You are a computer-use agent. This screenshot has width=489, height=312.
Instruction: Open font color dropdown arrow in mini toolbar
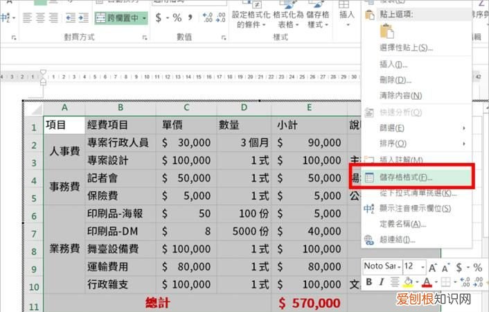[x=436, y=282]
